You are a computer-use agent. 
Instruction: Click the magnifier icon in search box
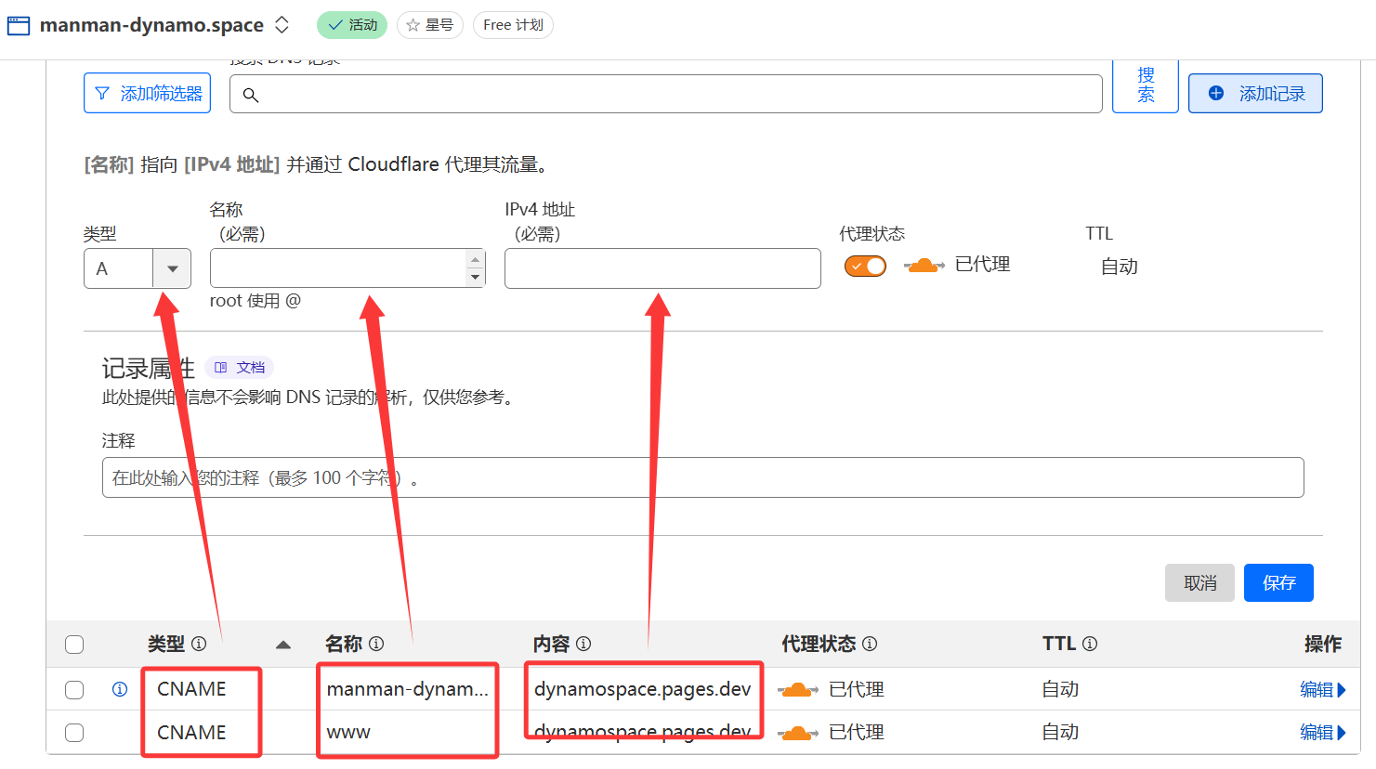click(250, 95)
